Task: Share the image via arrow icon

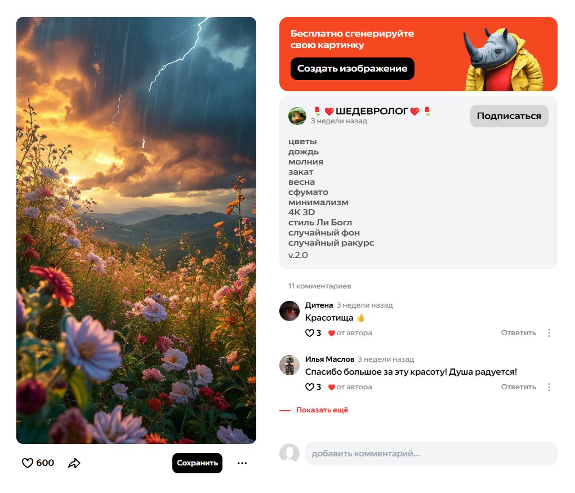Action: pyautogui.click(x=74, y=463)
